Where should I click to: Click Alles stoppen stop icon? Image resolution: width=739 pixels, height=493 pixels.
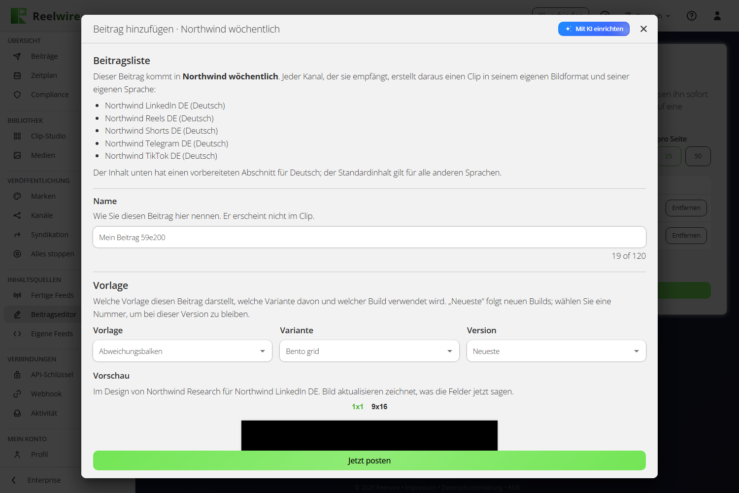click(17, 254)
